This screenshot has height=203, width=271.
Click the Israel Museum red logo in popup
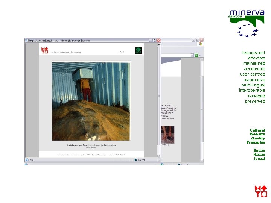pos(44,50)
